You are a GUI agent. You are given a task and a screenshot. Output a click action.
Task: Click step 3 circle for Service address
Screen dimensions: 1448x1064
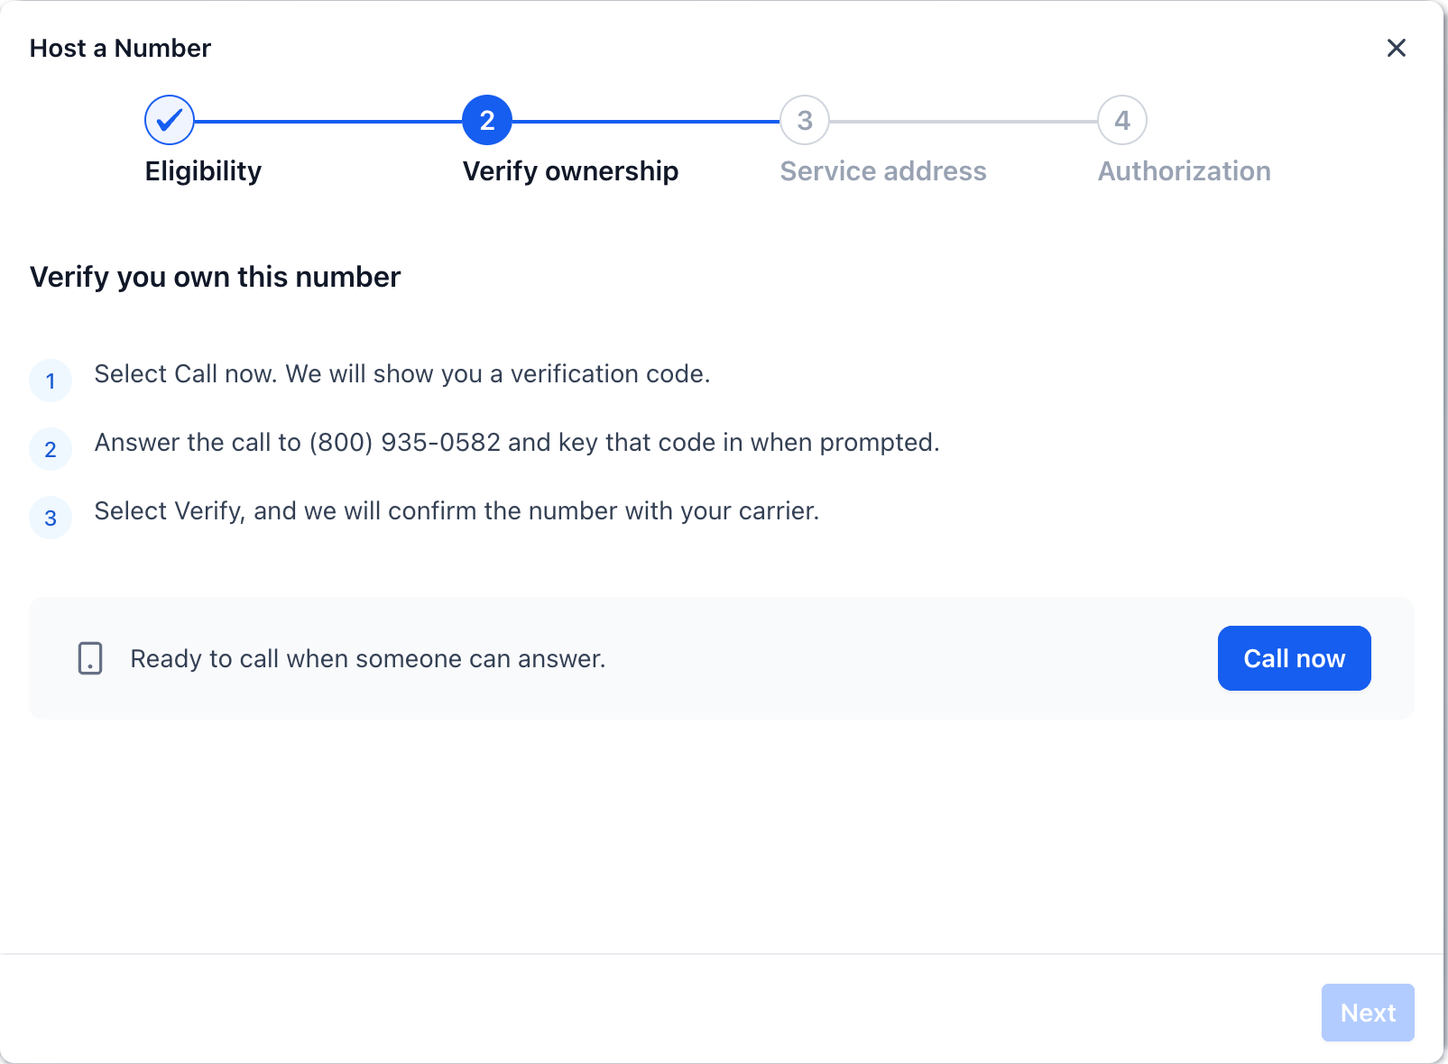click(805, 120)
